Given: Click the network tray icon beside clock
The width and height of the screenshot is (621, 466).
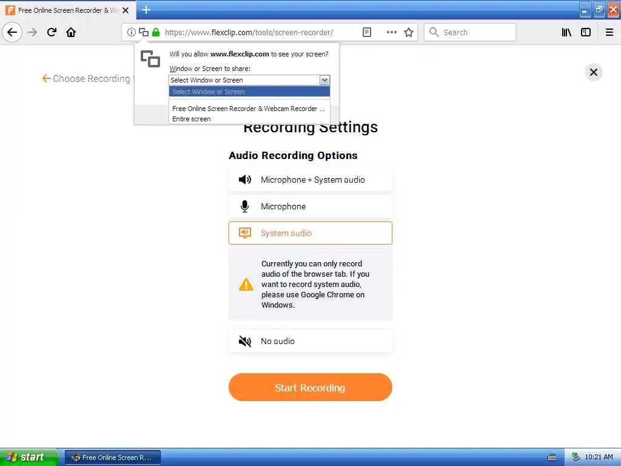Looking at the screenshot, I should (576, 458).
